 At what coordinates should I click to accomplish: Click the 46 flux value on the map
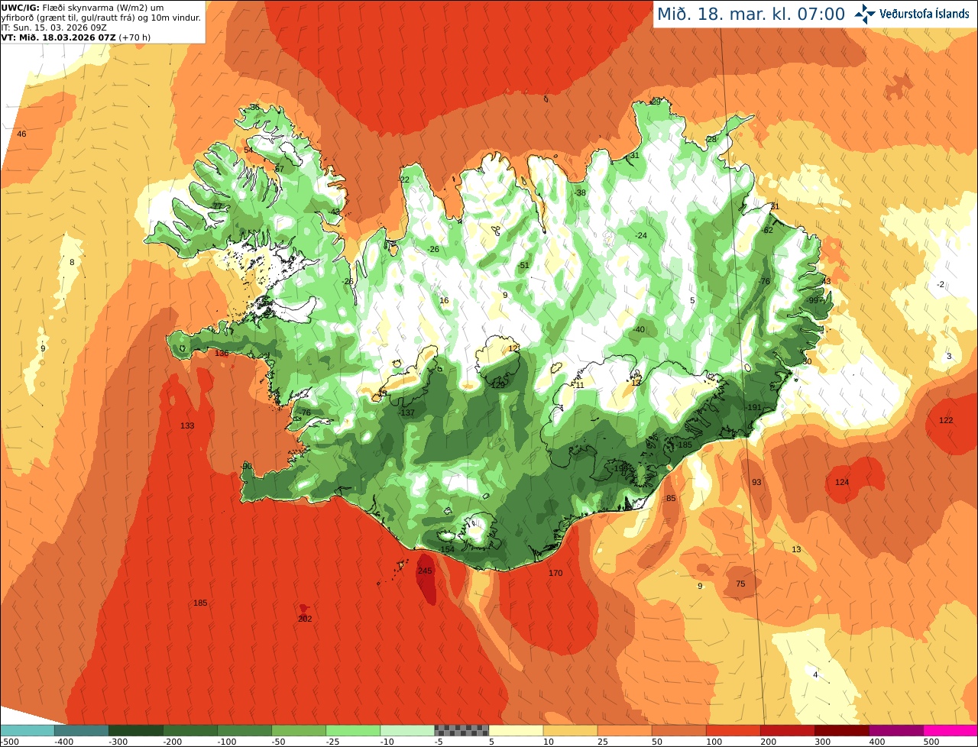(x=21, y=134)
